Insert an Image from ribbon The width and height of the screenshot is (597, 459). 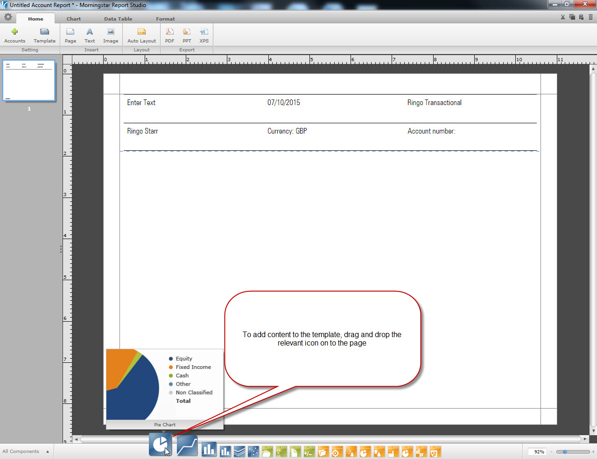(111, 35)
